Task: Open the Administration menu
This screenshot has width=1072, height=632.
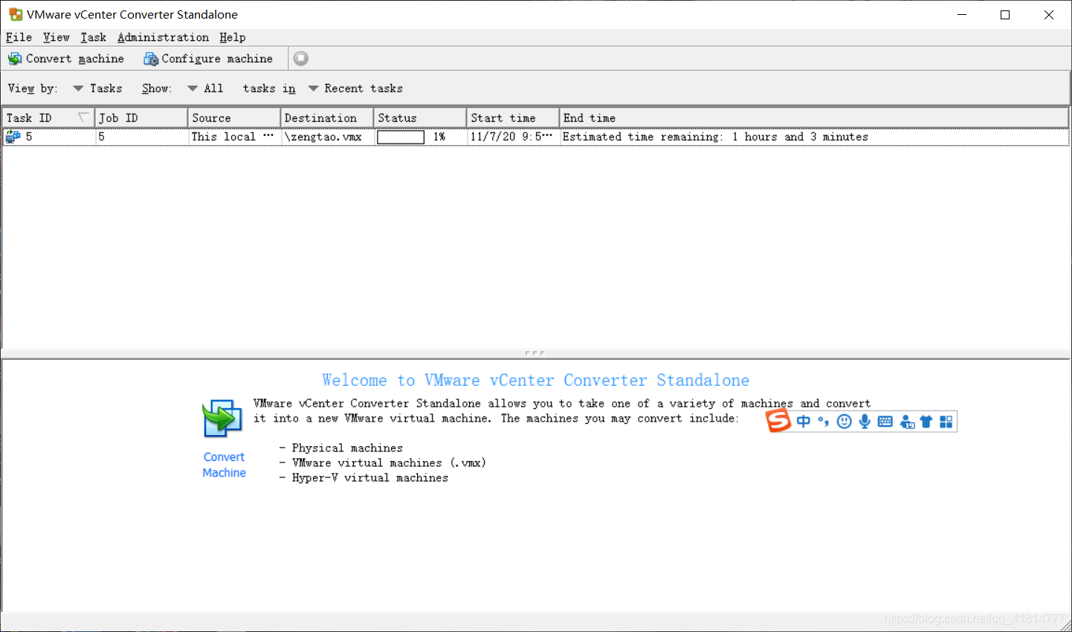Action: 163,37
